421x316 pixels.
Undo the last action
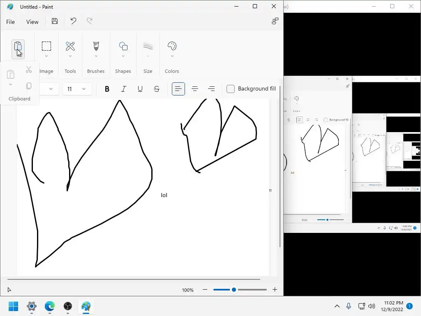tap(73, 21)
